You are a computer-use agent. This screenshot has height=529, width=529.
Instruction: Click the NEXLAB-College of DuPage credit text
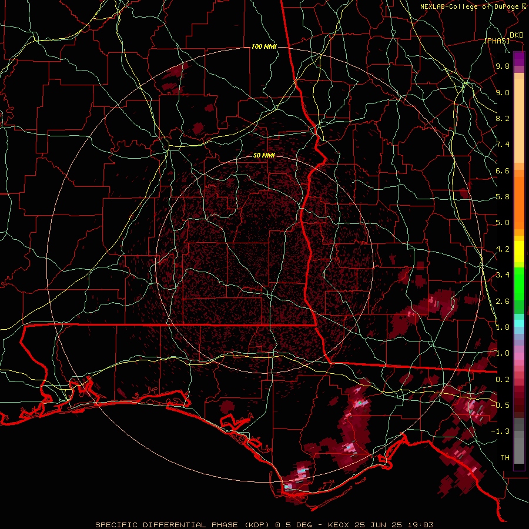tap(471, 6)
